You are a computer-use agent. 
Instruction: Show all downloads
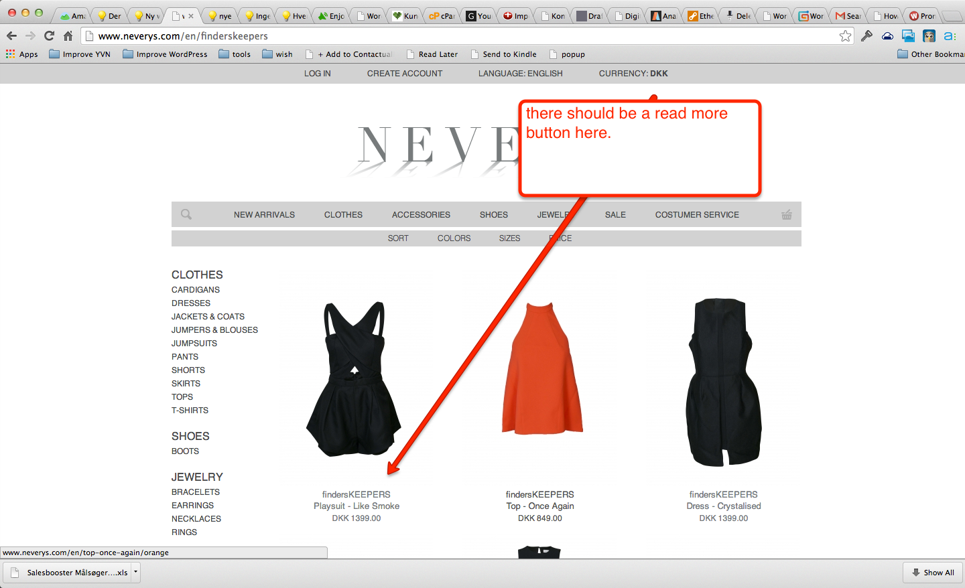point(933,573)
